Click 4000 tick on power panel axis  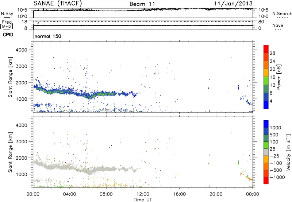[x=21, y=50]
